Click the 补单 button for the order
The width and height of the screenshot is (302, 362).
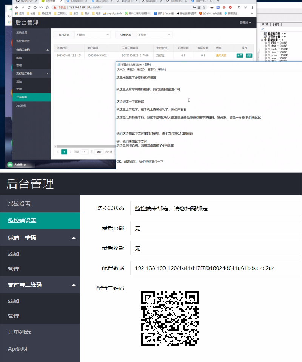point(240,55)
